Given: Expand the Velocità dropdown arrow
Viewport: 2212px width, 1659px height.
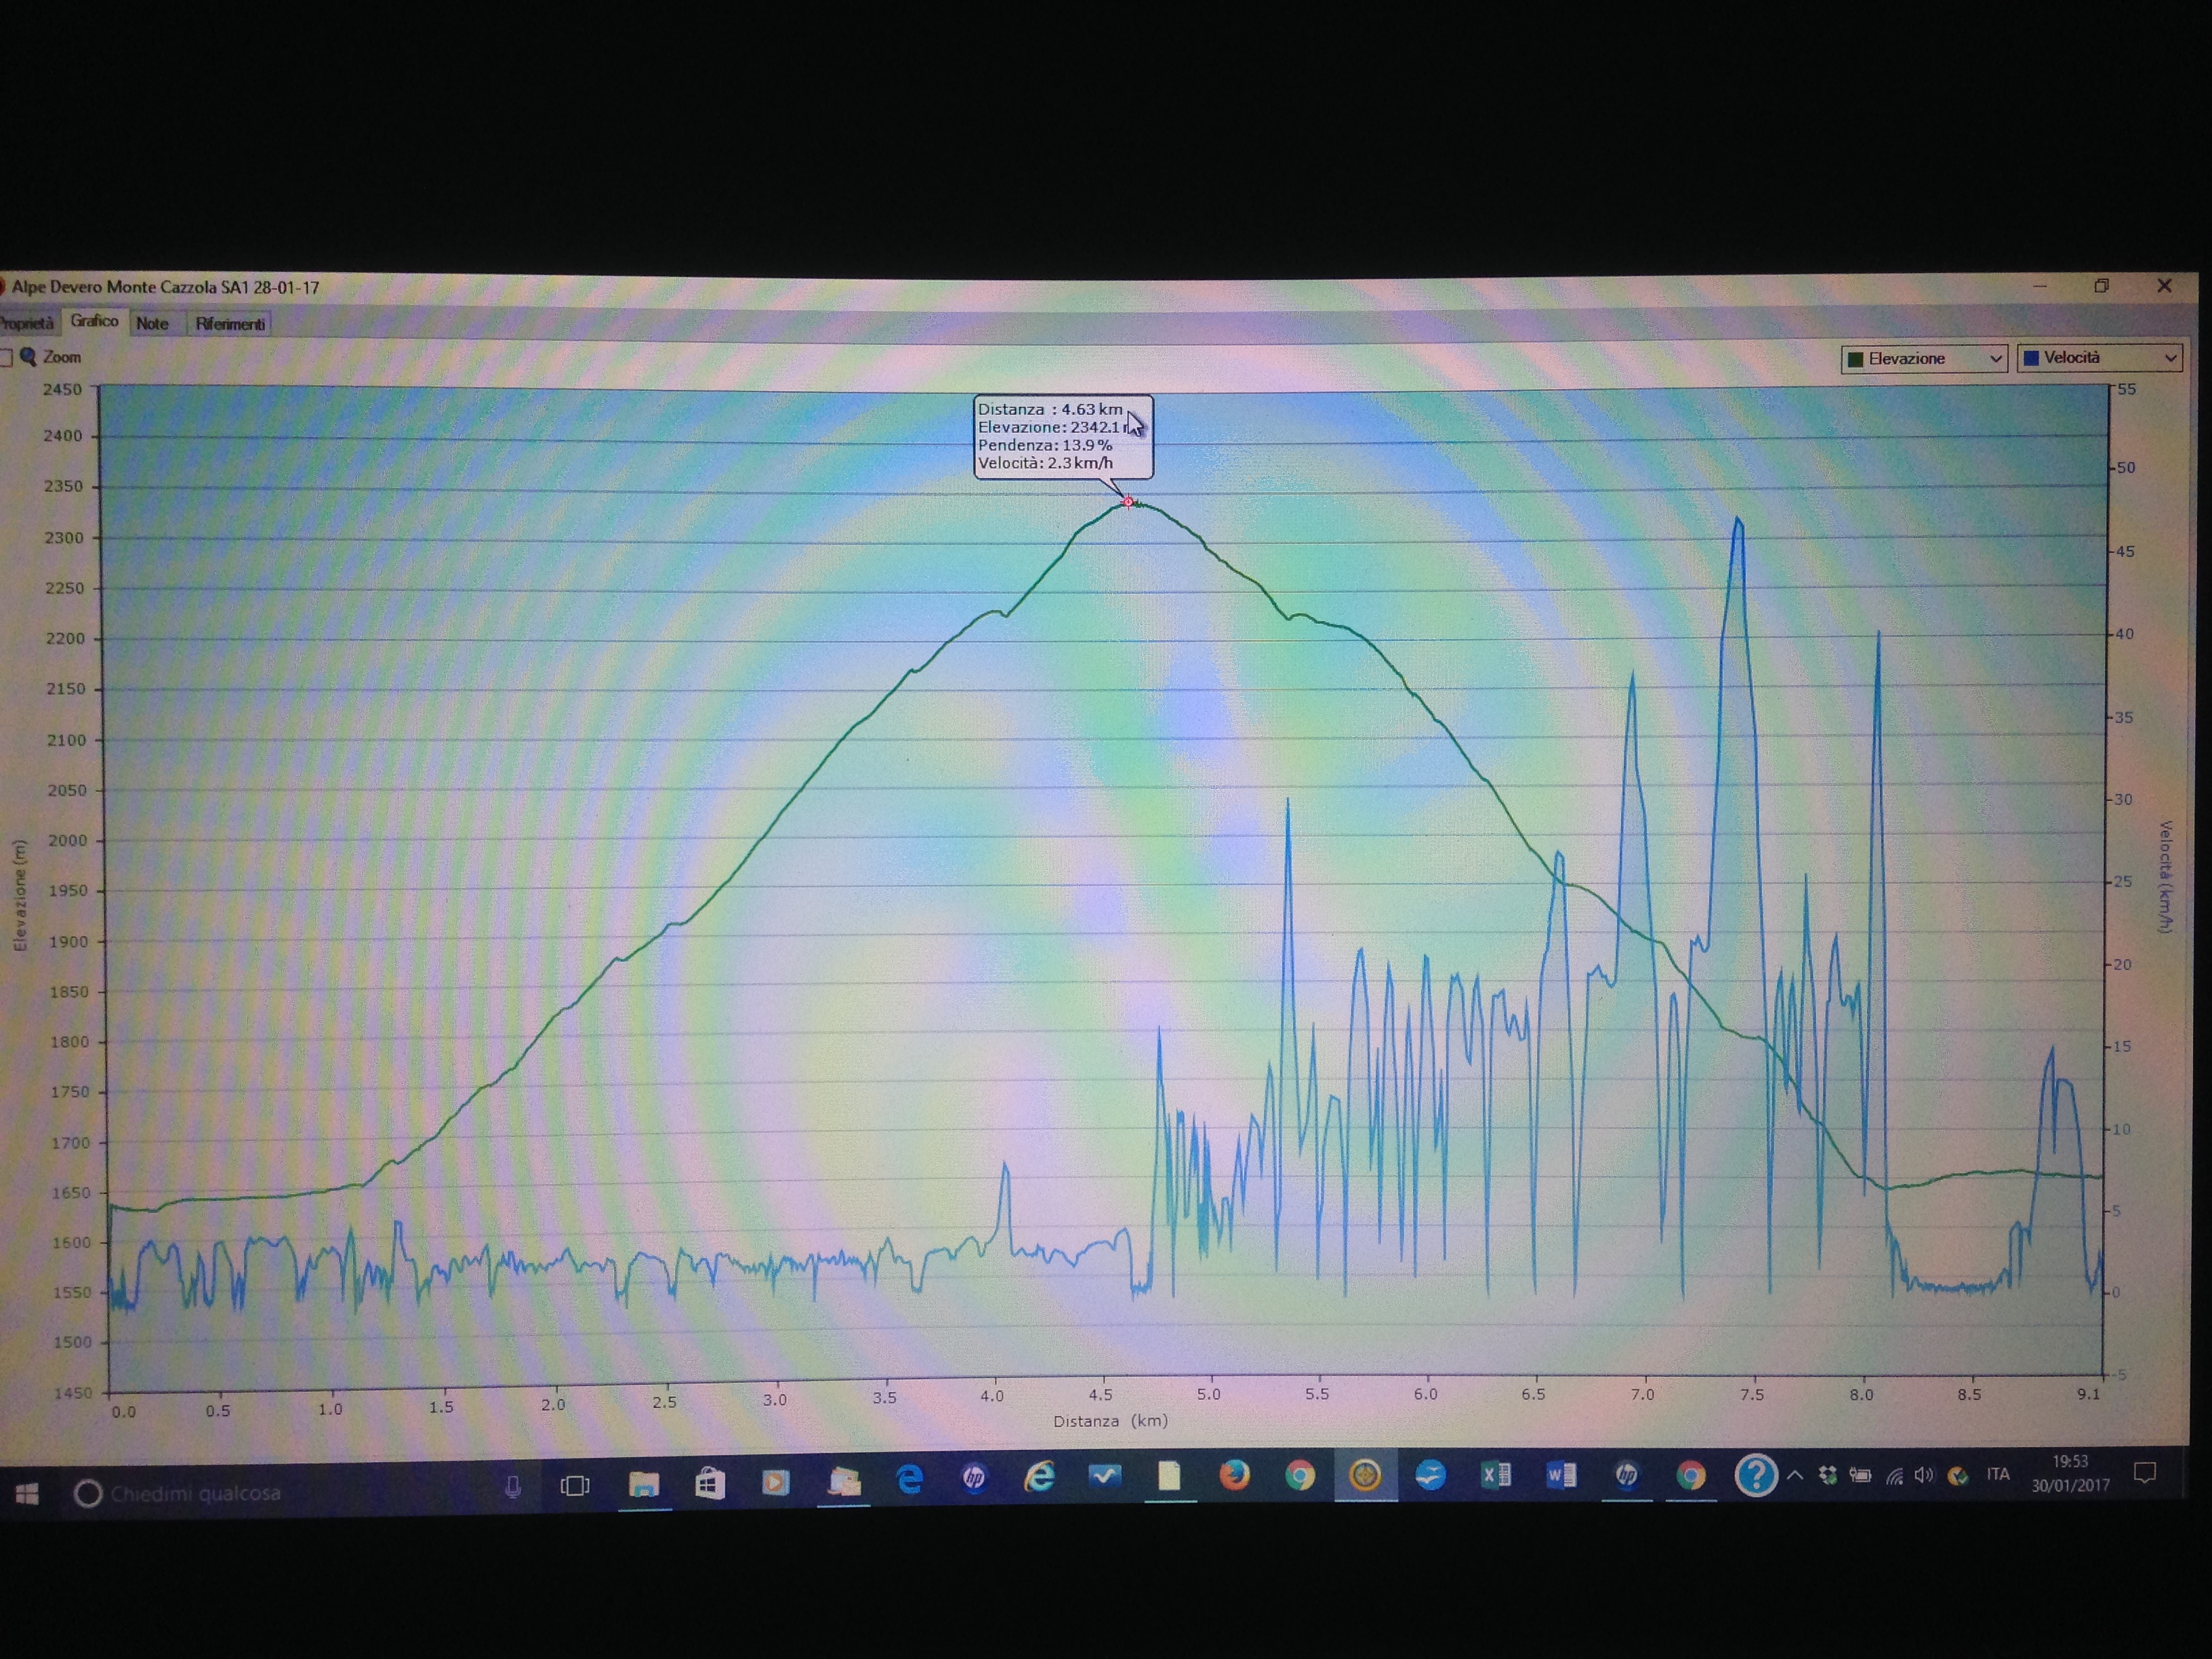Looking at the screenshot, I should [x=2170, y=357].
